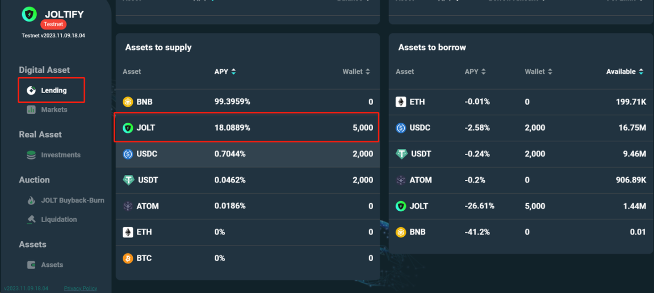Select USDT in assets to supply
Viewport: 654px width, 293px height.
pyautogui.click(x=248, y=181)
